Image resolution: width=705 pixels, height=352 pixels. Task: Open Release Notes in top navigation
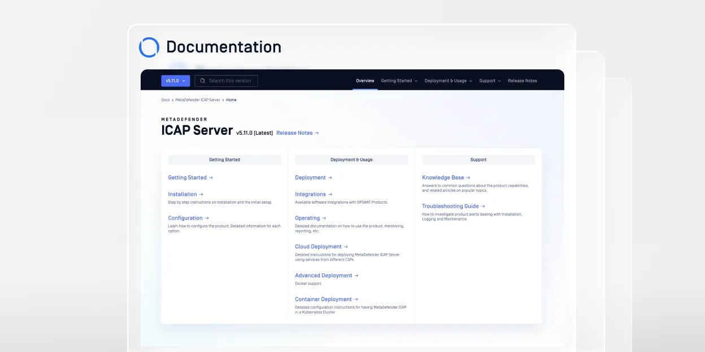522,81
